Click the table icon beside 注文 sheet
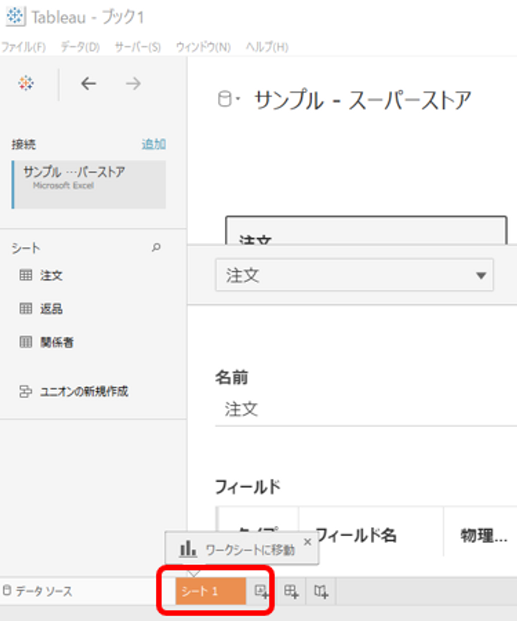The image size is (517, 621). [26, 275]
